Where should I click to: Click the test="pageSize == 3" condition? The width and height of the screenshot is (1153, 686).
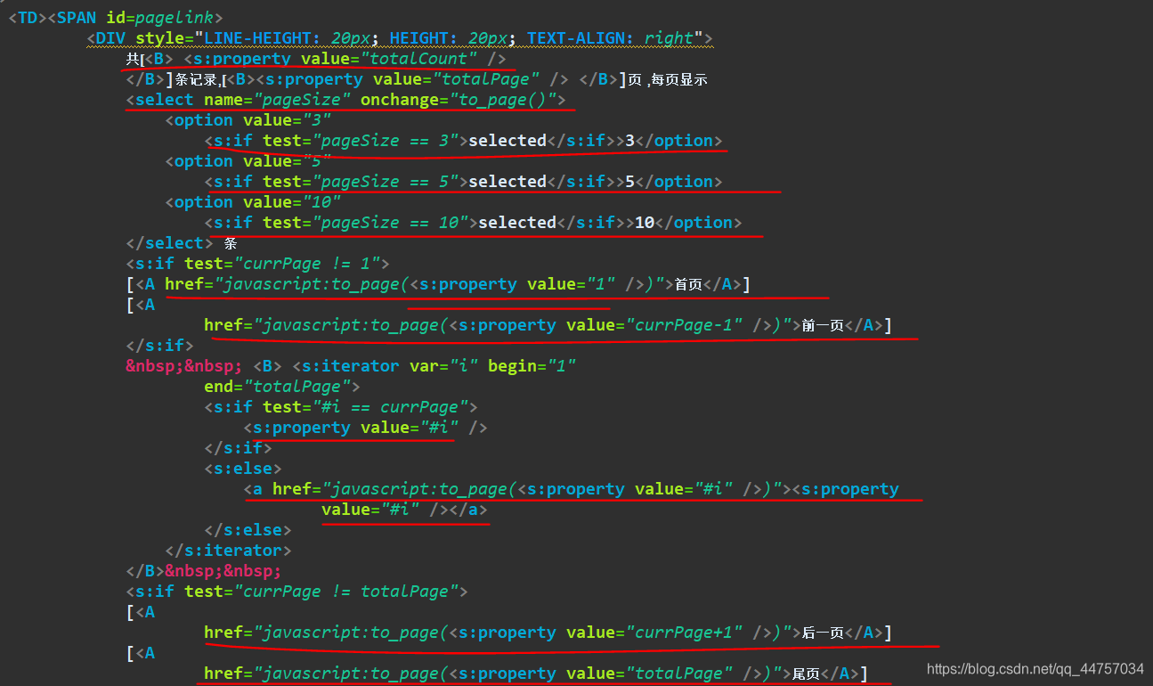(361, 141)
